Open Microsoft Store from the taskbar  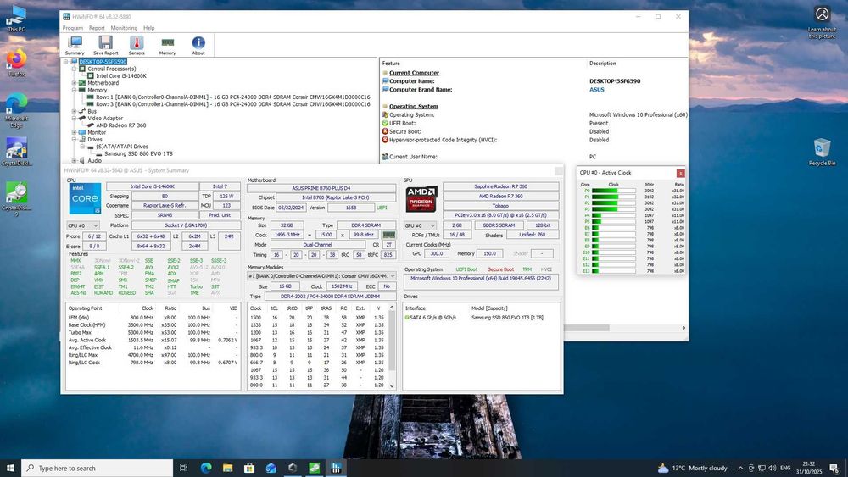[249, 468]
